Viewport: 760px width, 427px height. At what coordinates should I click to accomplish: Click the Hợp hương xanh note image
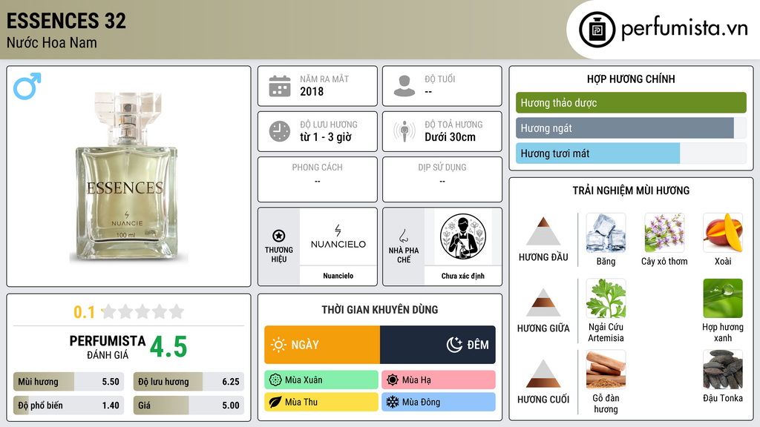(x=723, y=298)
